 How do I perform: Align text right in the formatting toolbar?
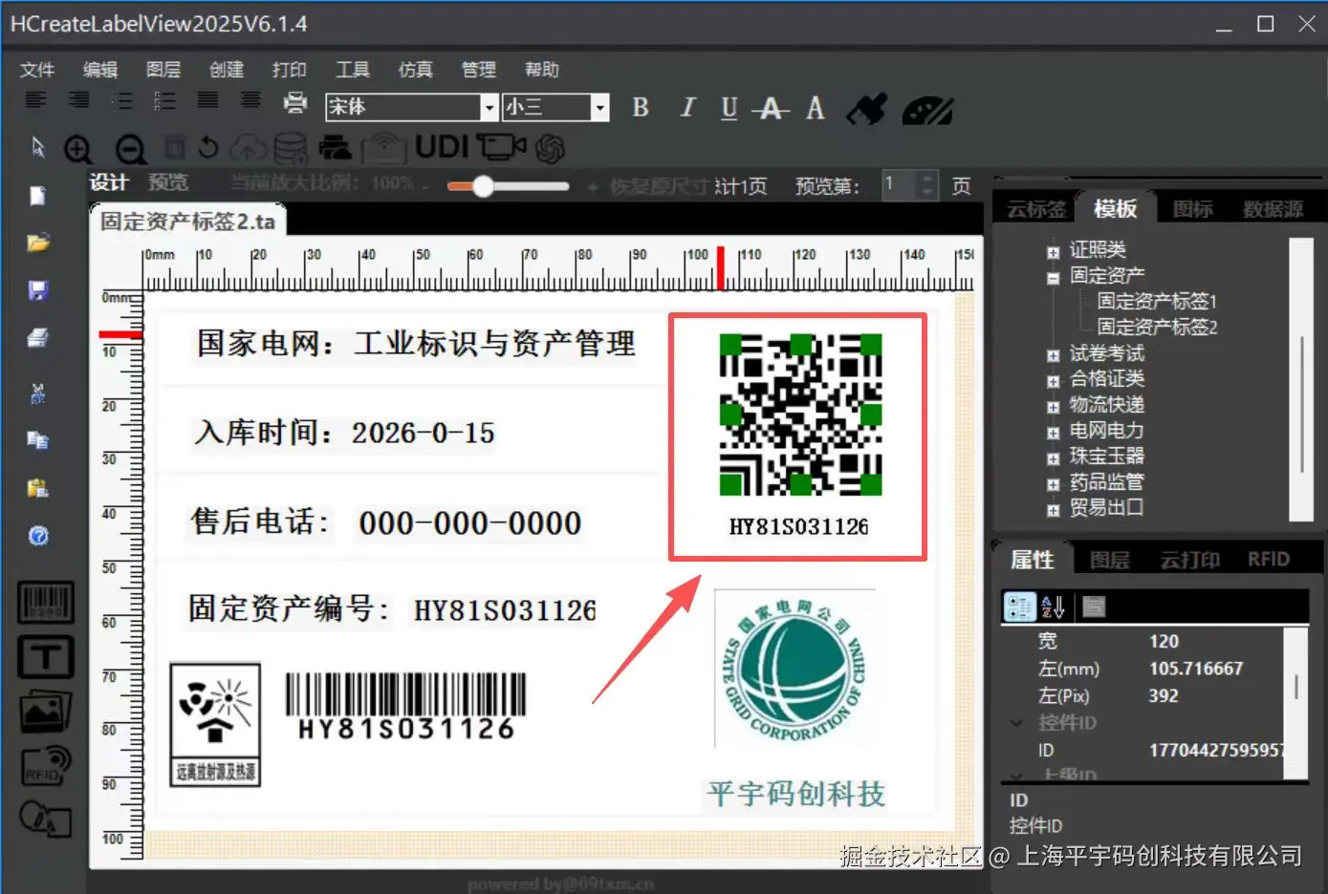coord(79,100)
